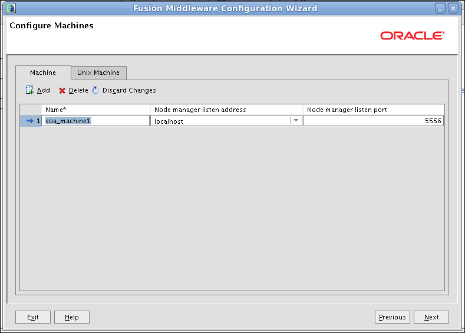Click the 5556 listen port field
Viewport: 465px width, 333px height.
point(374,121)
